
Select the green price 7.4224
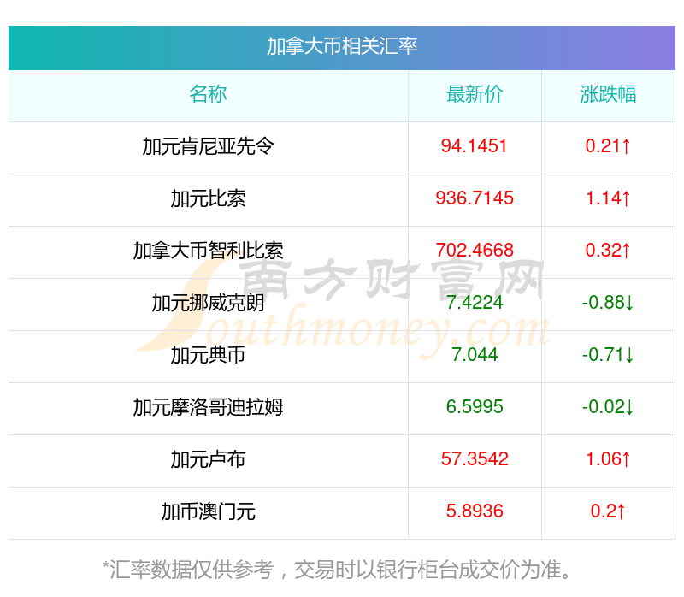(475, 303)
